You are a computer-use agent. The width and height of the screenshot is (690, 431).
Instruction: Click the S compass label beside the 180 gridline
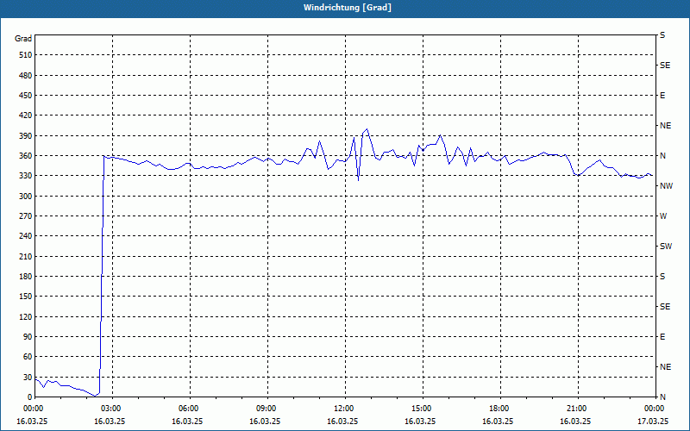pos(662,277)
